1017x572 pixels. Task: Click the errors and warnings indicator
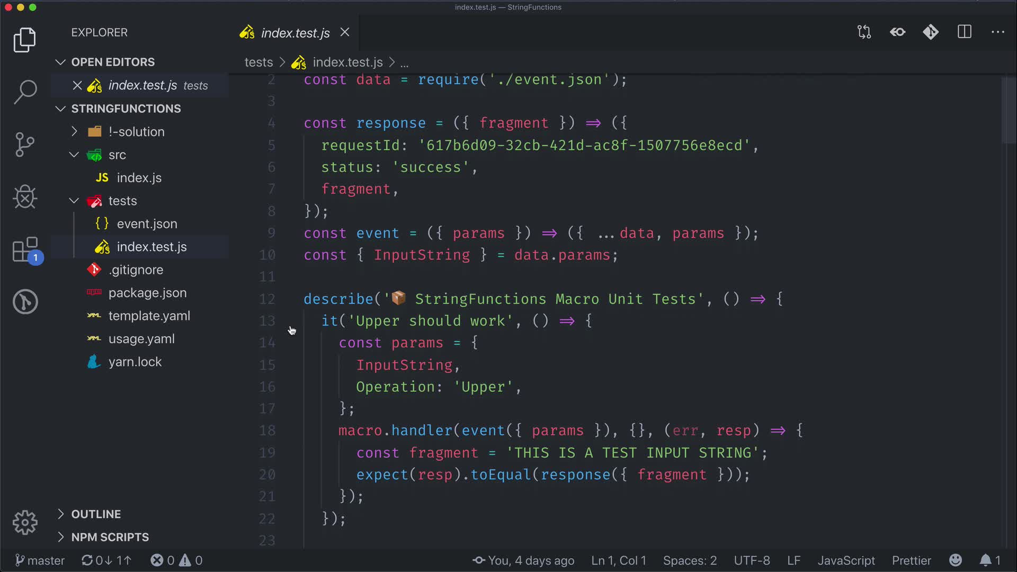pos(176,560)
